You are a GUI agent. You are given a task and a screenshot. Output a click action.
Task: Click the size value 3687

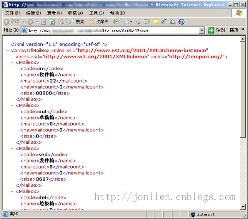[42, 179]
